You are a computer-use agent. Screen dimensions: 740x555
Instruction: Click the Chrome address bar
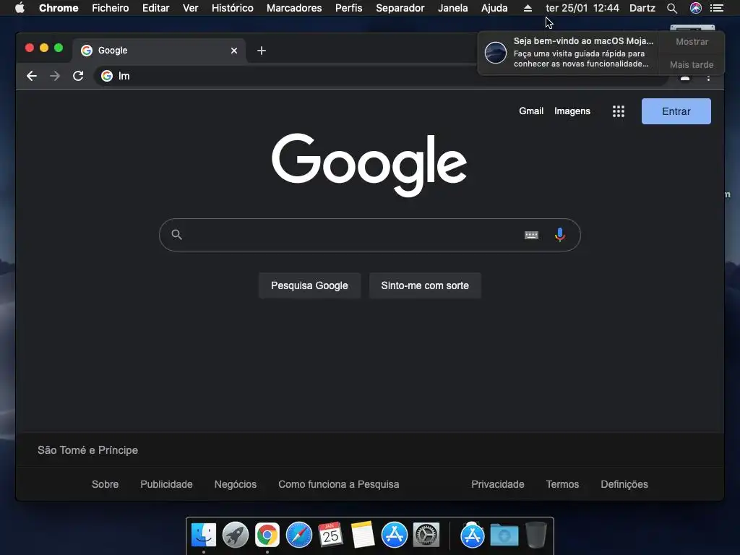(380, 76)
